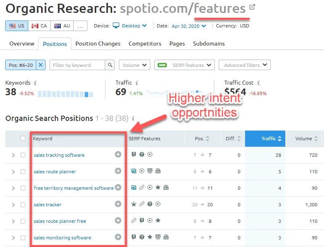Expand the sales tracking software row
Screen dimensions: 324x247
coord(13,155)
